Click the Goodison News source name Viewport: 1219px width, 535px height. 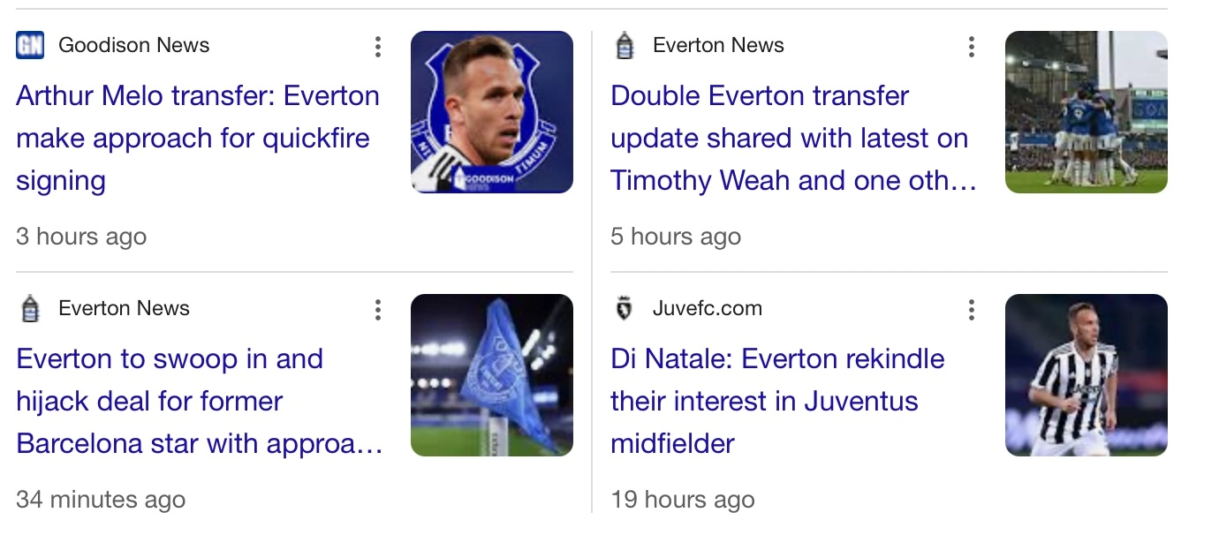[134, 45]
